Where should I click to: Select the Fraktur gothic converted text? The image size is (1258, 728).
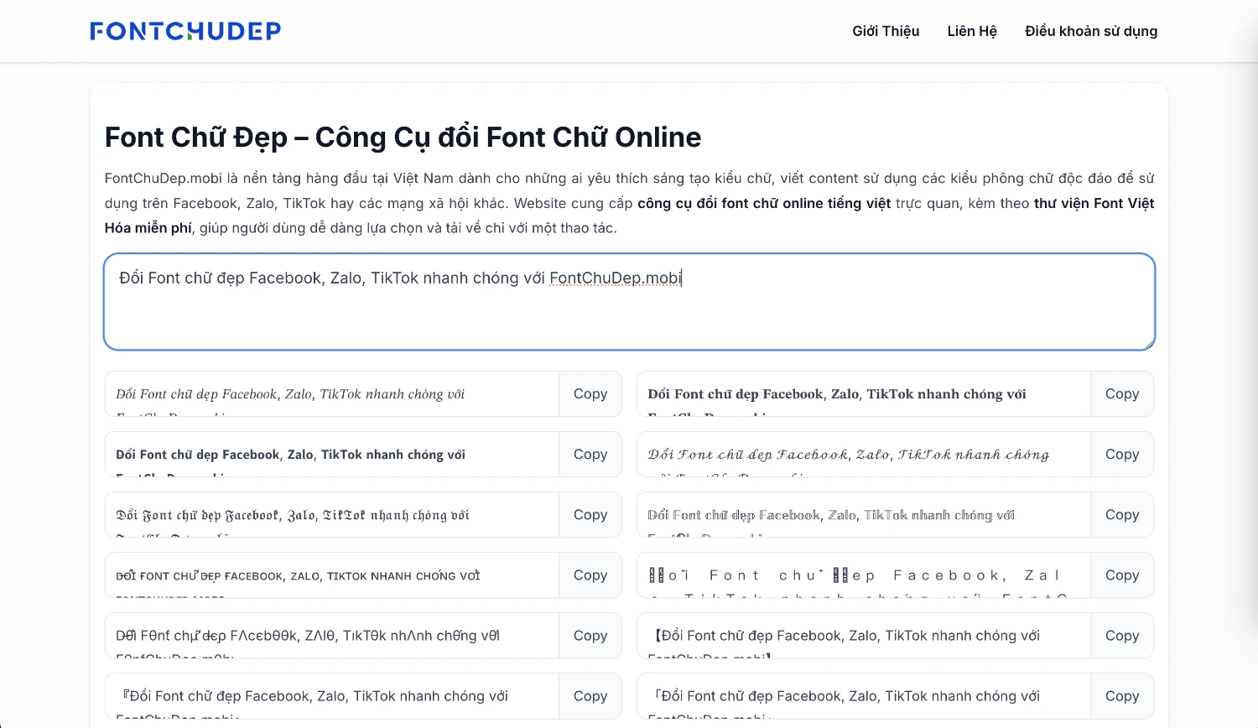pyautogui.click(x=332, y=515)
